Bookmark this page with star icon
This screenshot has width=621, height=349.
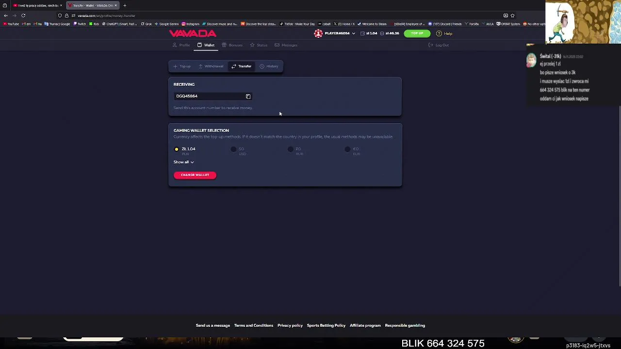click(x=512, y=16)
